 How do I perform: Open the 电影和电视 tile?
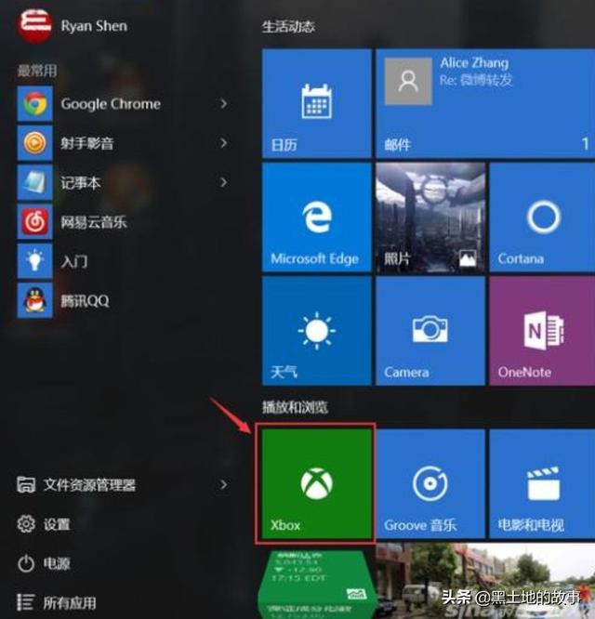coord(542,484)
